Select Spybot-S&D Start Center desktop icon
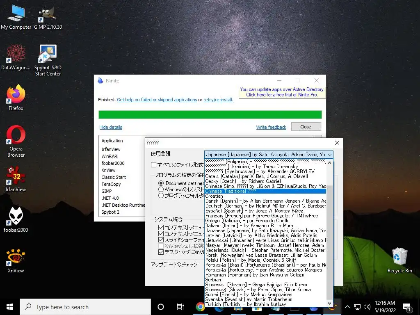 tap(48, 60)
